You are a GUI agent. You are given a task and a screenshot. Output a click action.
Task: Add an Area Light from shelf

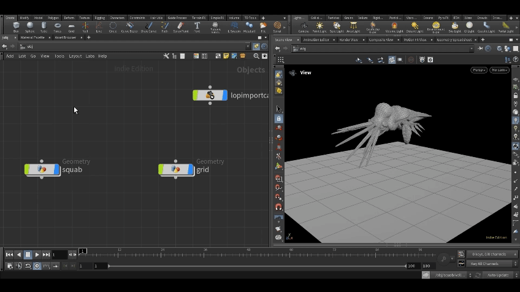(x=353, y=27)
